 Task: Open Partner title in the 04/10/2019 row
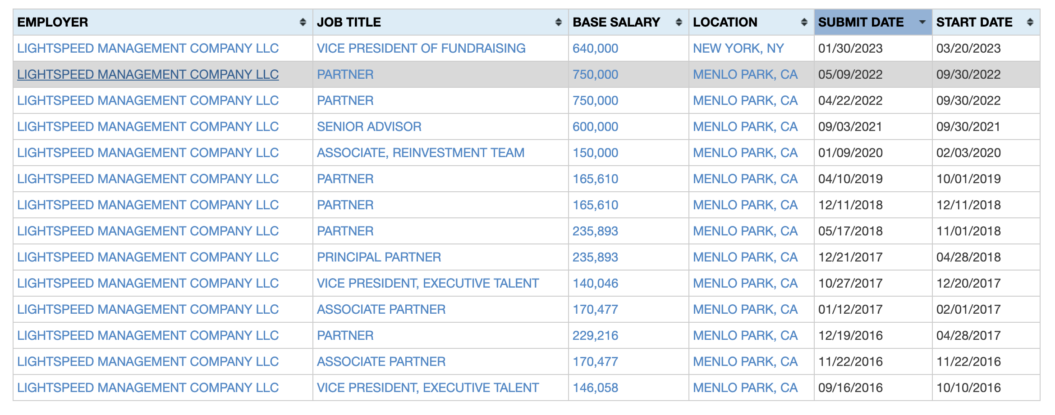click(345, 179)
